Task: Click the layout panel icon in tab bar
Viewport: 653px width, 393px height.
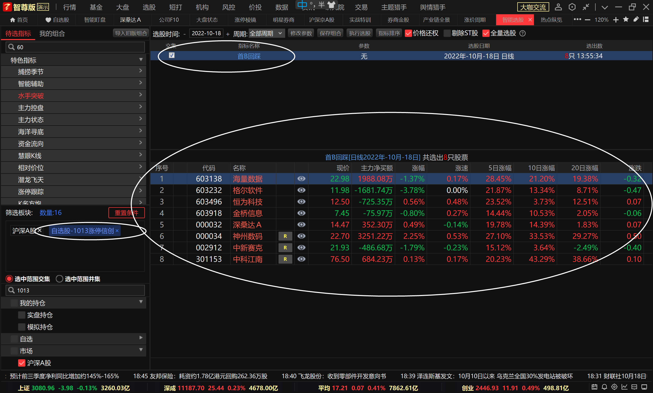Action: click(x=646, y=19)
